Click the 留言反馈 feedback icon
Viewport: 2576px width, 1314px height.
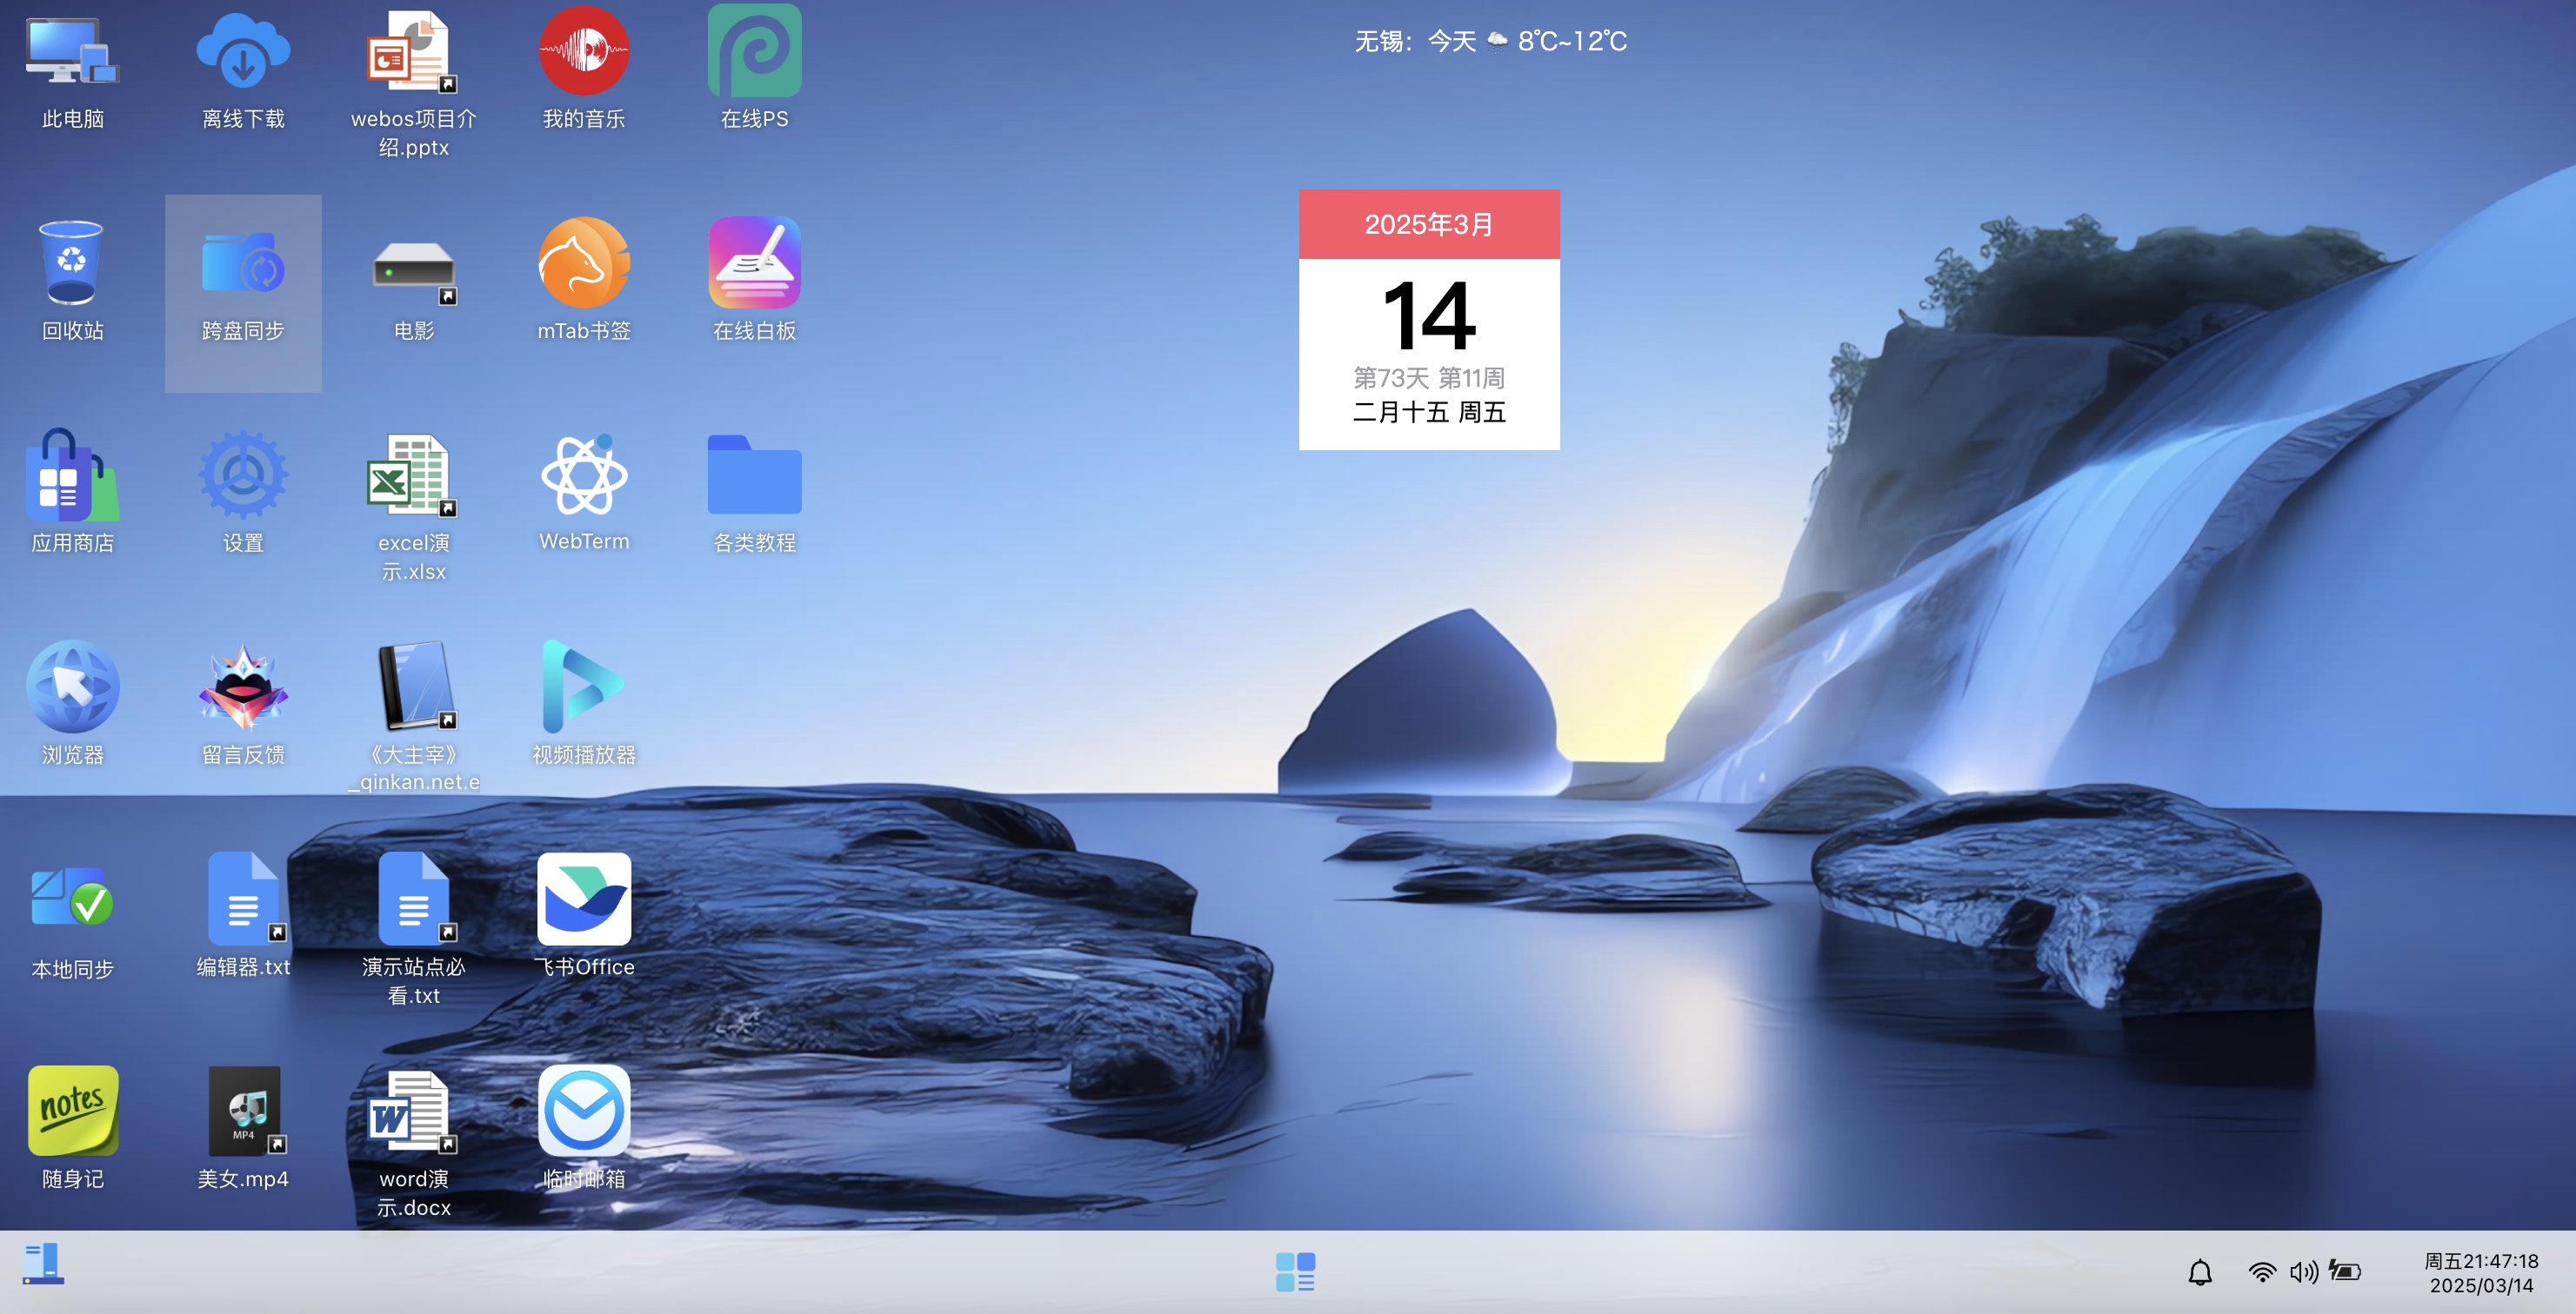(243, 687)
